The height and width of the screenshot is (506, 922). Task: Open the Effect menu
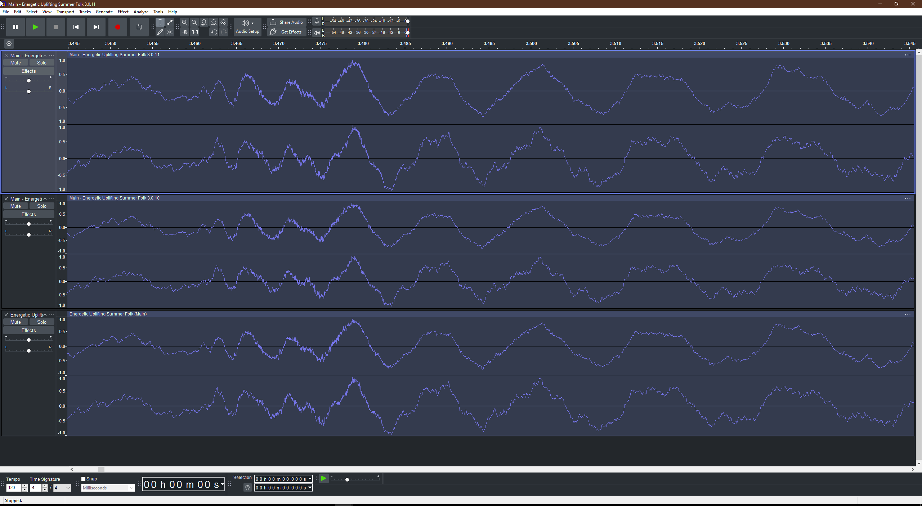(123, 12)
